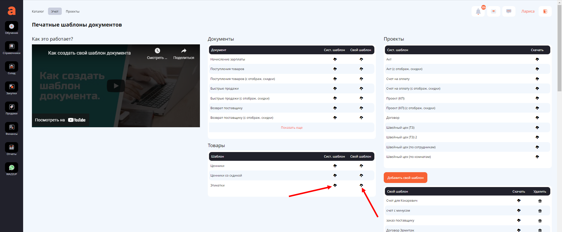Download the Договор project template

coord(537,118)
